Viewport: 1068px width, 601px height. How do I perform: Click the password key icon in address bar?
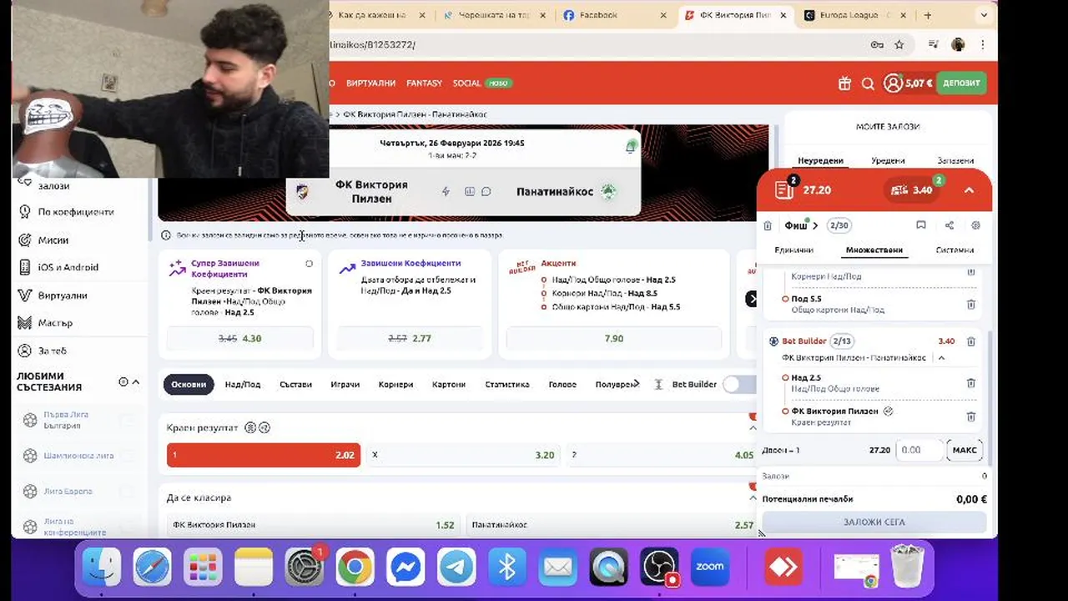point(877,45)
